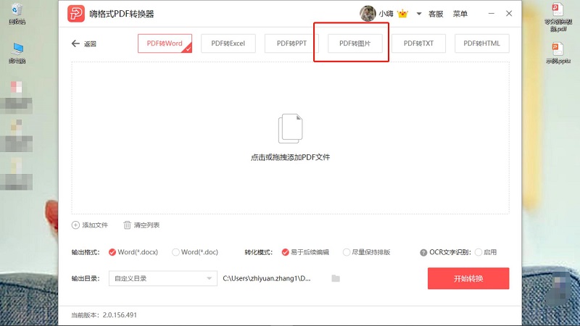Expand the account dropdown arrow
Image resolution: width=580 pixels, height=326 pixels.
click(419, 14)
